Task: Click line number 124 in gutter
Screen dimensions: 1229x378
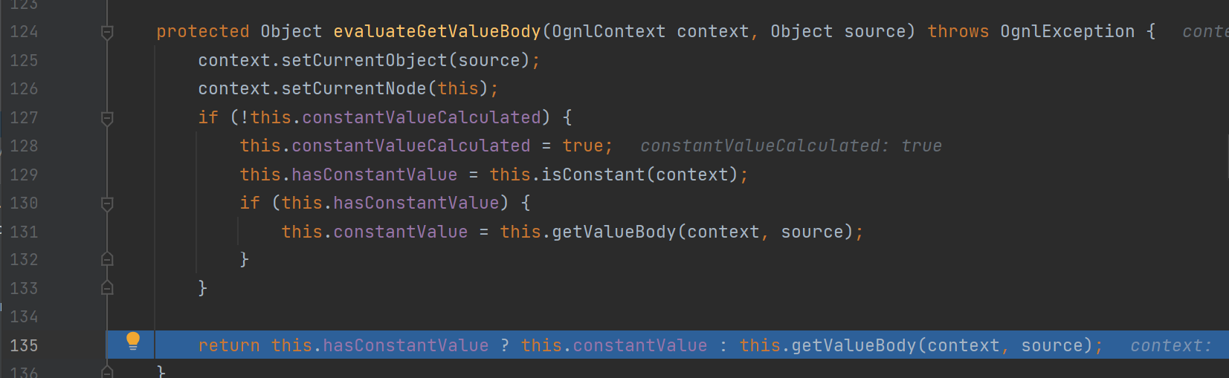Action: coord(24,32)
